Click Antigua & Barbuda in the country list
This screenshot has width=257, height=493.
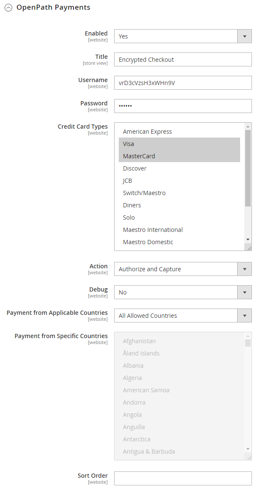tap(179, 451)
